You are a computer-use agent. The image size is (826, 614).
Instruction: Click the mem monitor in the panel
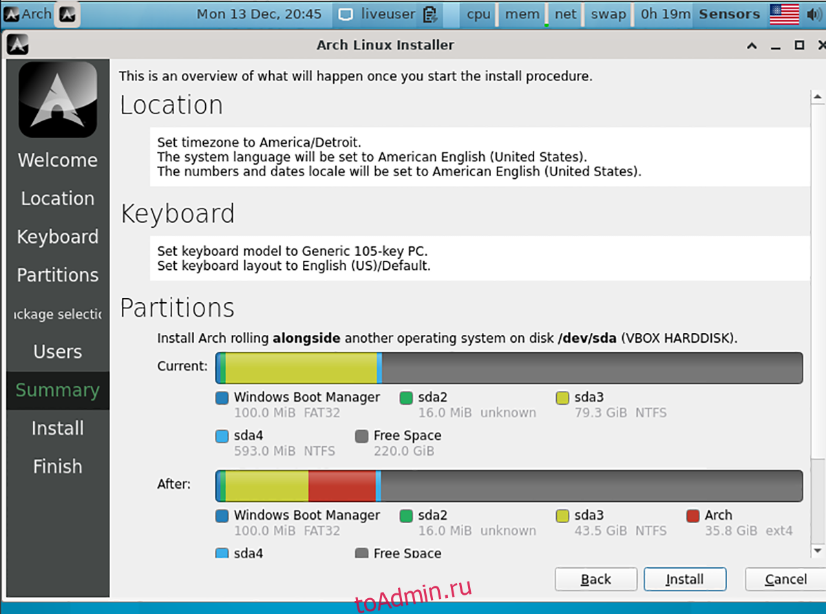coord(522,14)
